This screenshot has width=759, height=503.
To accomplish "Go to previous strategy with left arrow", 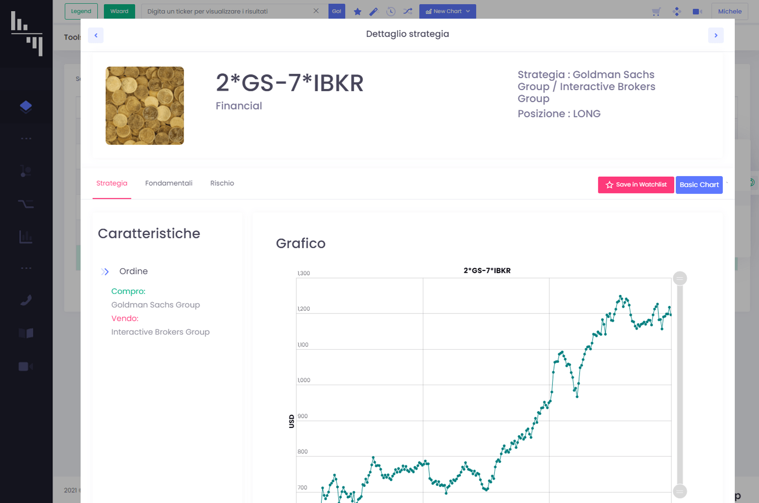I will [96, 35].
